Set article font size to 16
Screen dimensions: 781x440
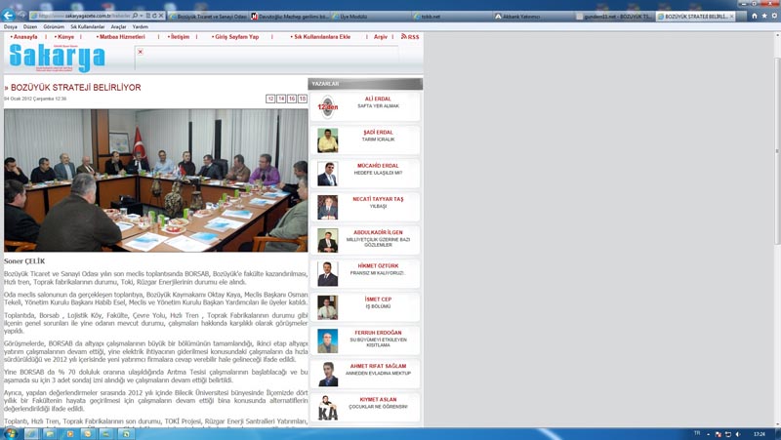[292, 100]
